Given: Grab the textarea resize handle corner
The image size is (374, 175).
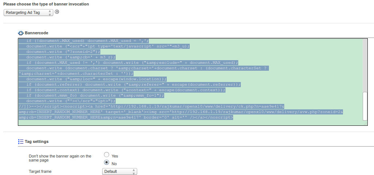Looking at the screenshot, I should click(365, 123).
